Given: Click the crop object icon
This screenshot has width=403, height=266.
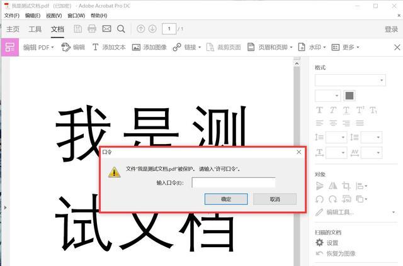Looking at the screenshot, I should 346,186.
